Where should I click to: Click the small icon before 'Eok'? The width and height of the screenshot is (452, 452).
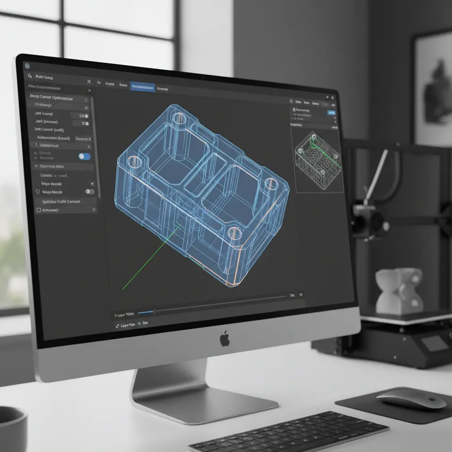click(139, 323)
